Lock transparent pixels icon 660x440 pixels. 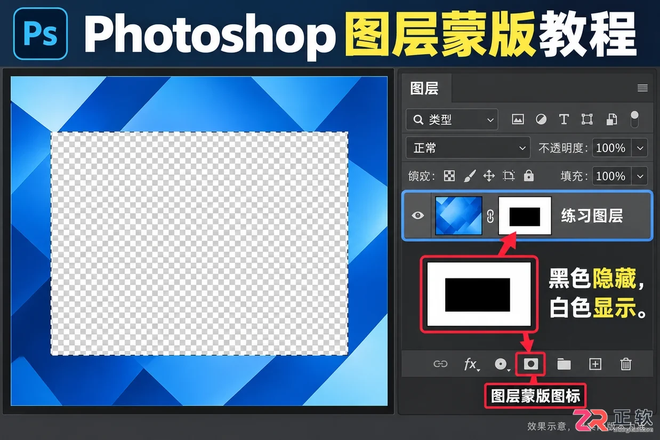(x=450, y=176)
